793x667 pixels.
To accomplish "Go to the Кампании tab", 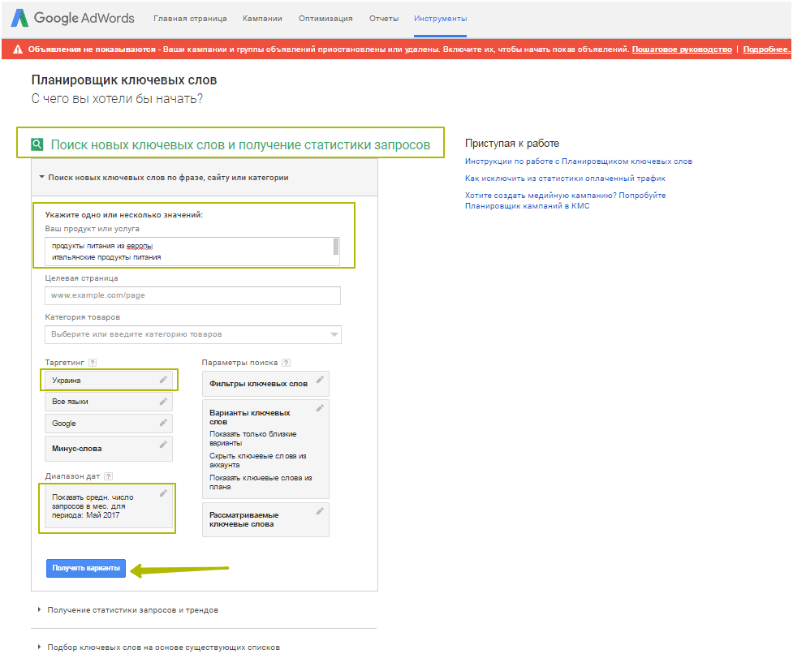I will click(x=262, y=19).
